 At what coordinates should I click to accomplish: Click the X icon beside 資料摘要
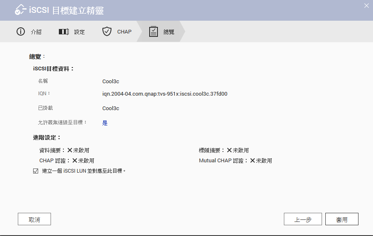coord(70,150)
